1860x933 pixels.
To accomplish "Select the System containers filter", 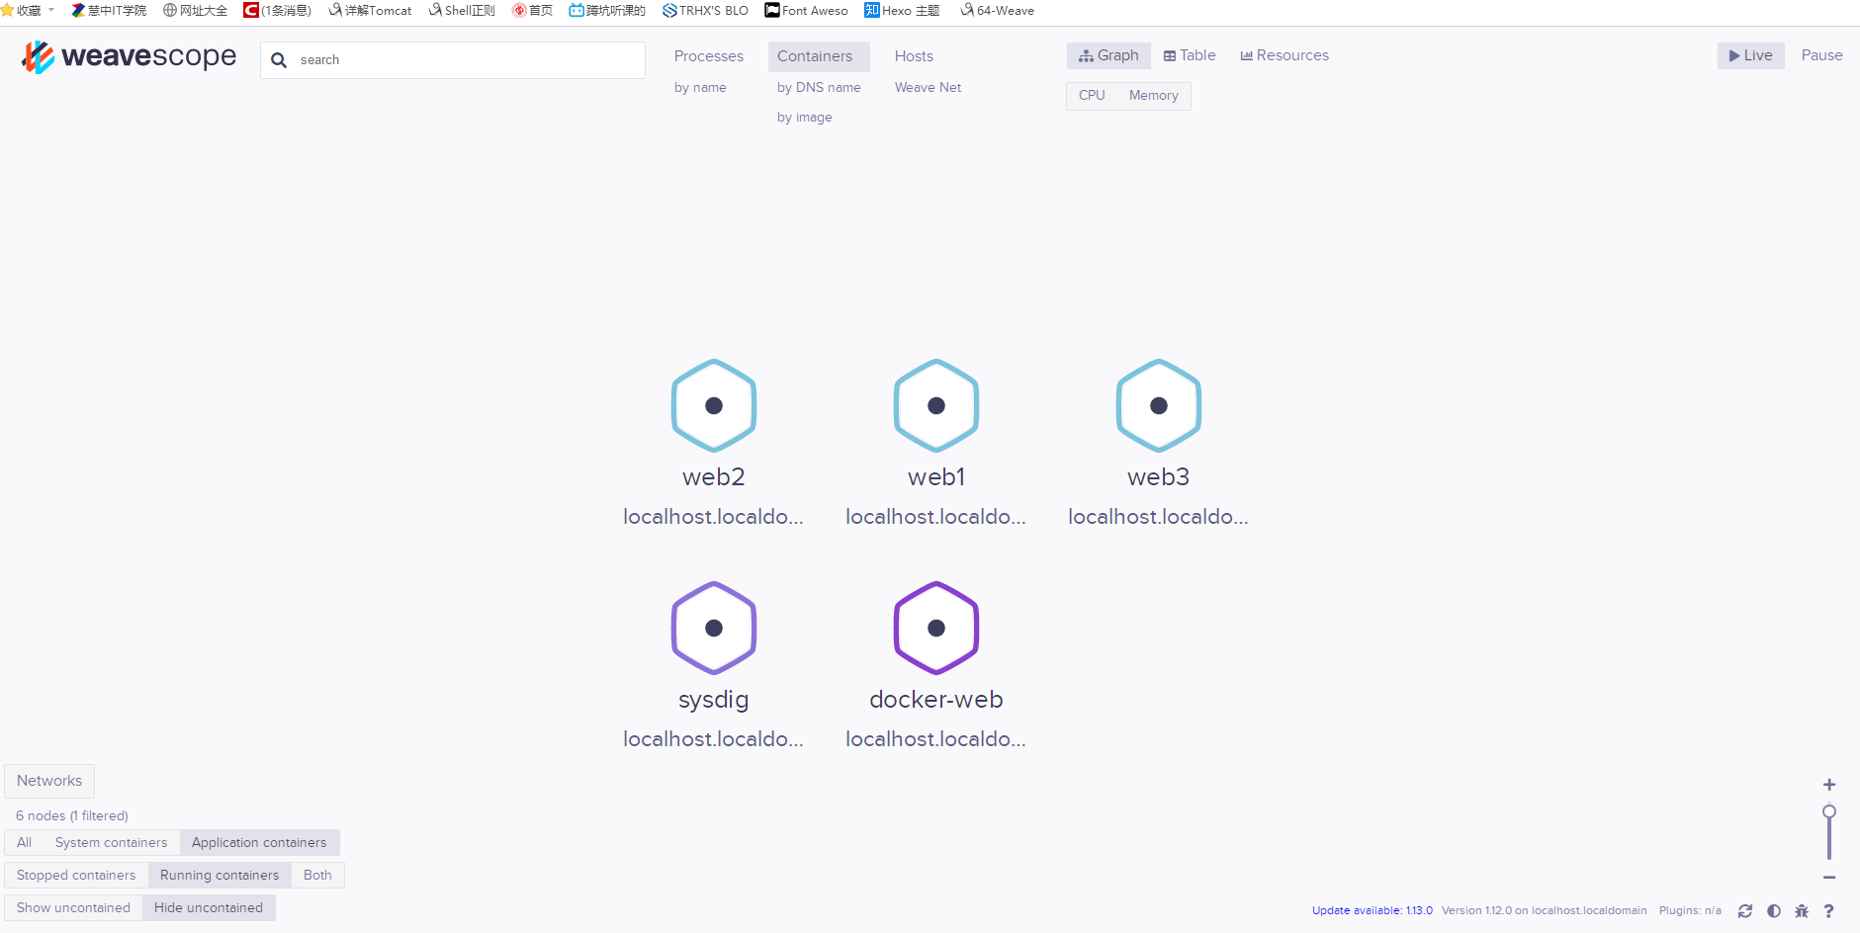I will (x=112, y=843).
